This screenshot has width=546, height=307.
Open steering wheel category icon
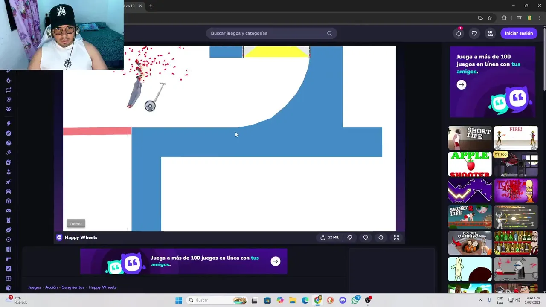[9, 201]
